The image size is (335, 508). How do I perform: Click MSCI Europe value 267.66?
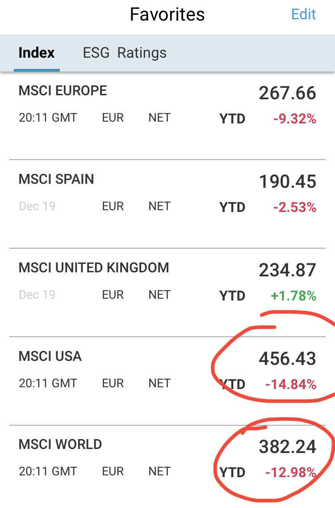[287, 93]
